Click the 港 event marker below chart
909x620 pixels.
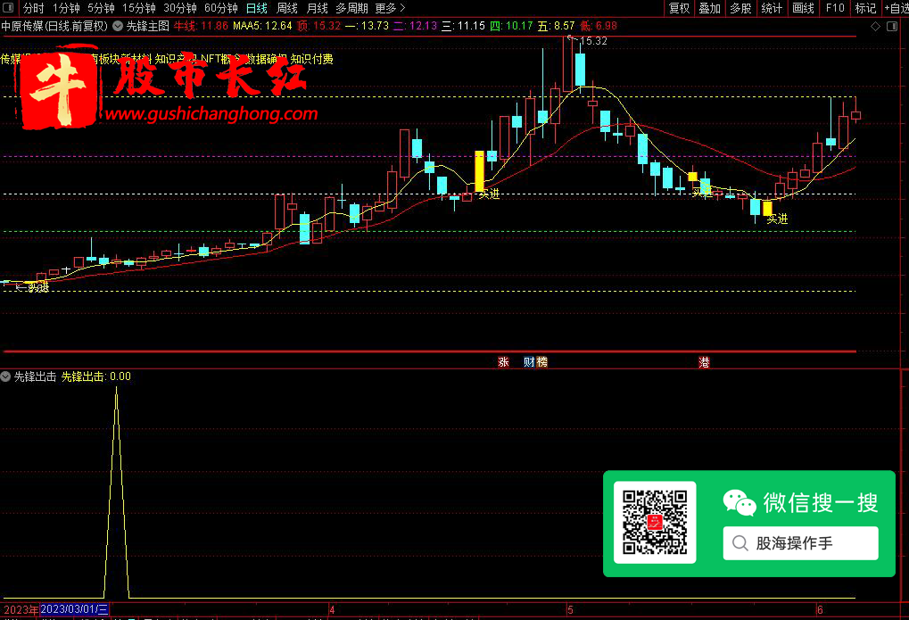click(x=704, y=362)
